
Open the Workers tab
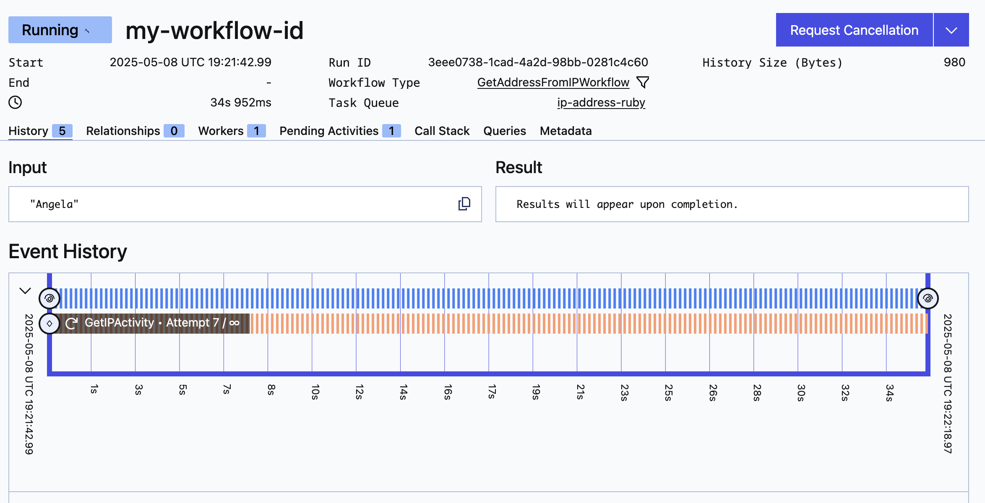[x=232, y=131]
